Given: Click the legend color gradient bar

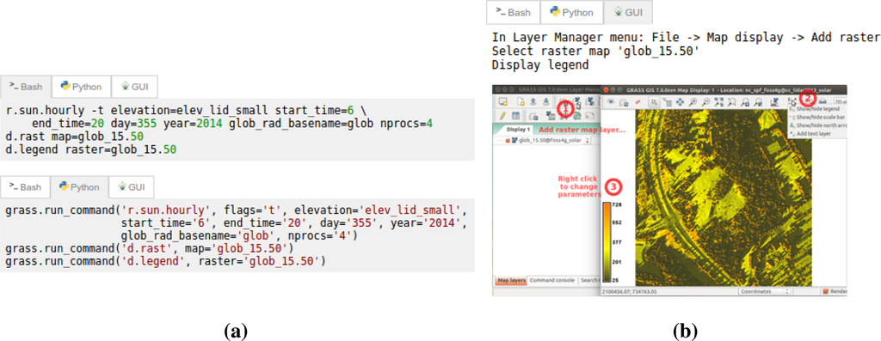Looking at the screenshot, I should pyautogui.click(x=607, y=242).
